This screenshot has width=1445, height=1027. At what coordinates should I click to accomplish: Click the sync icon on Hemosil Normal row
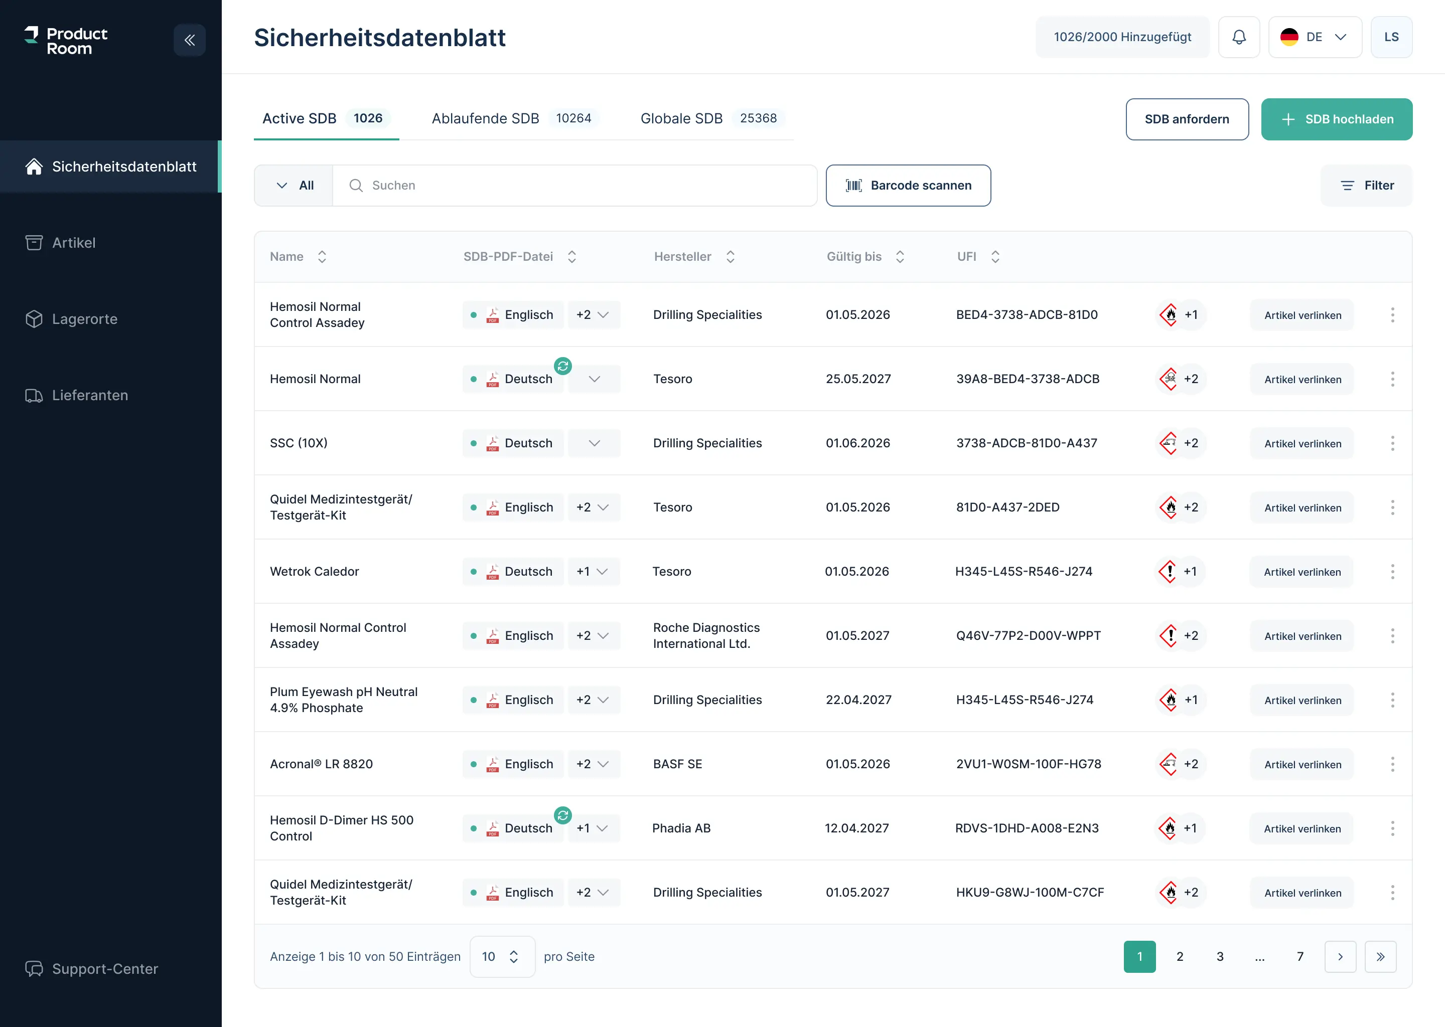click(562, 366)
